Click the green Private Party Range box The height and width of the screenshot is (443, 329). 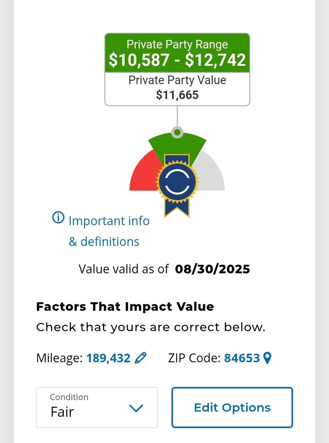point(177,53)
